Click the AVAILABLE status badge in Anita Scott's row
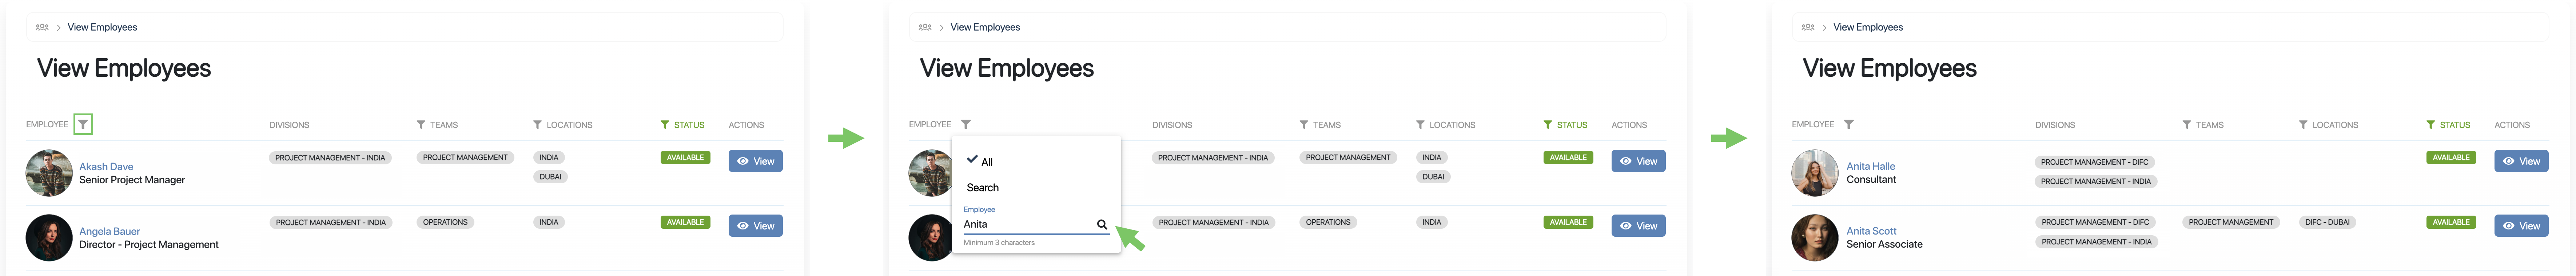 [x=2451, y=222]
